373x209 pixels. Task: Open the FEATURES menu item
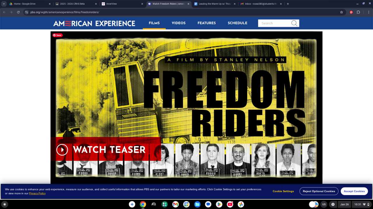207,23
